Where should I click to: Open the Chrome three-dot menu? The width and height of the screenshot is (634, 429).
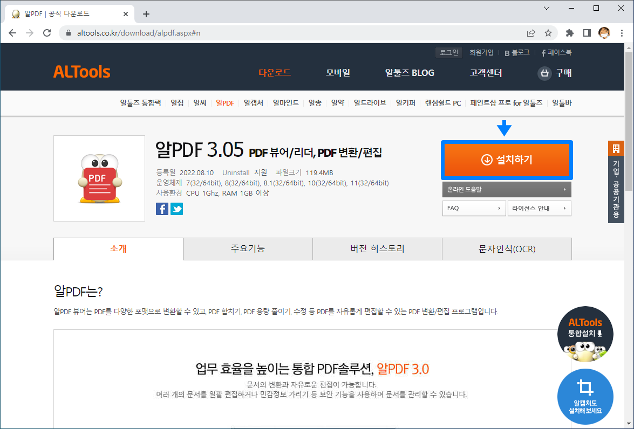(622, 33)
